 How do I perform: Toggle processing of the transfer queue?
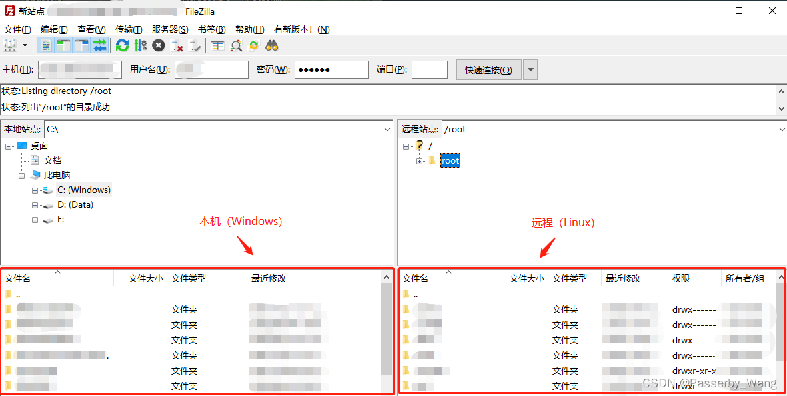pos(141,45)
